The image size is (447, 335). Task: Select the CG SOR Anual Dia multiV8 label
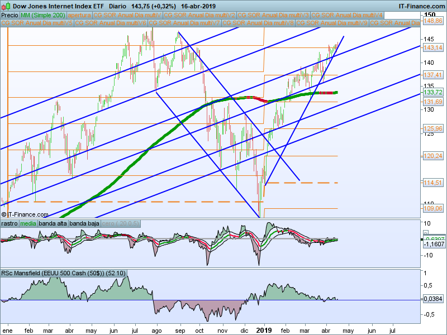pyautogui.click(x=258, y=23)
